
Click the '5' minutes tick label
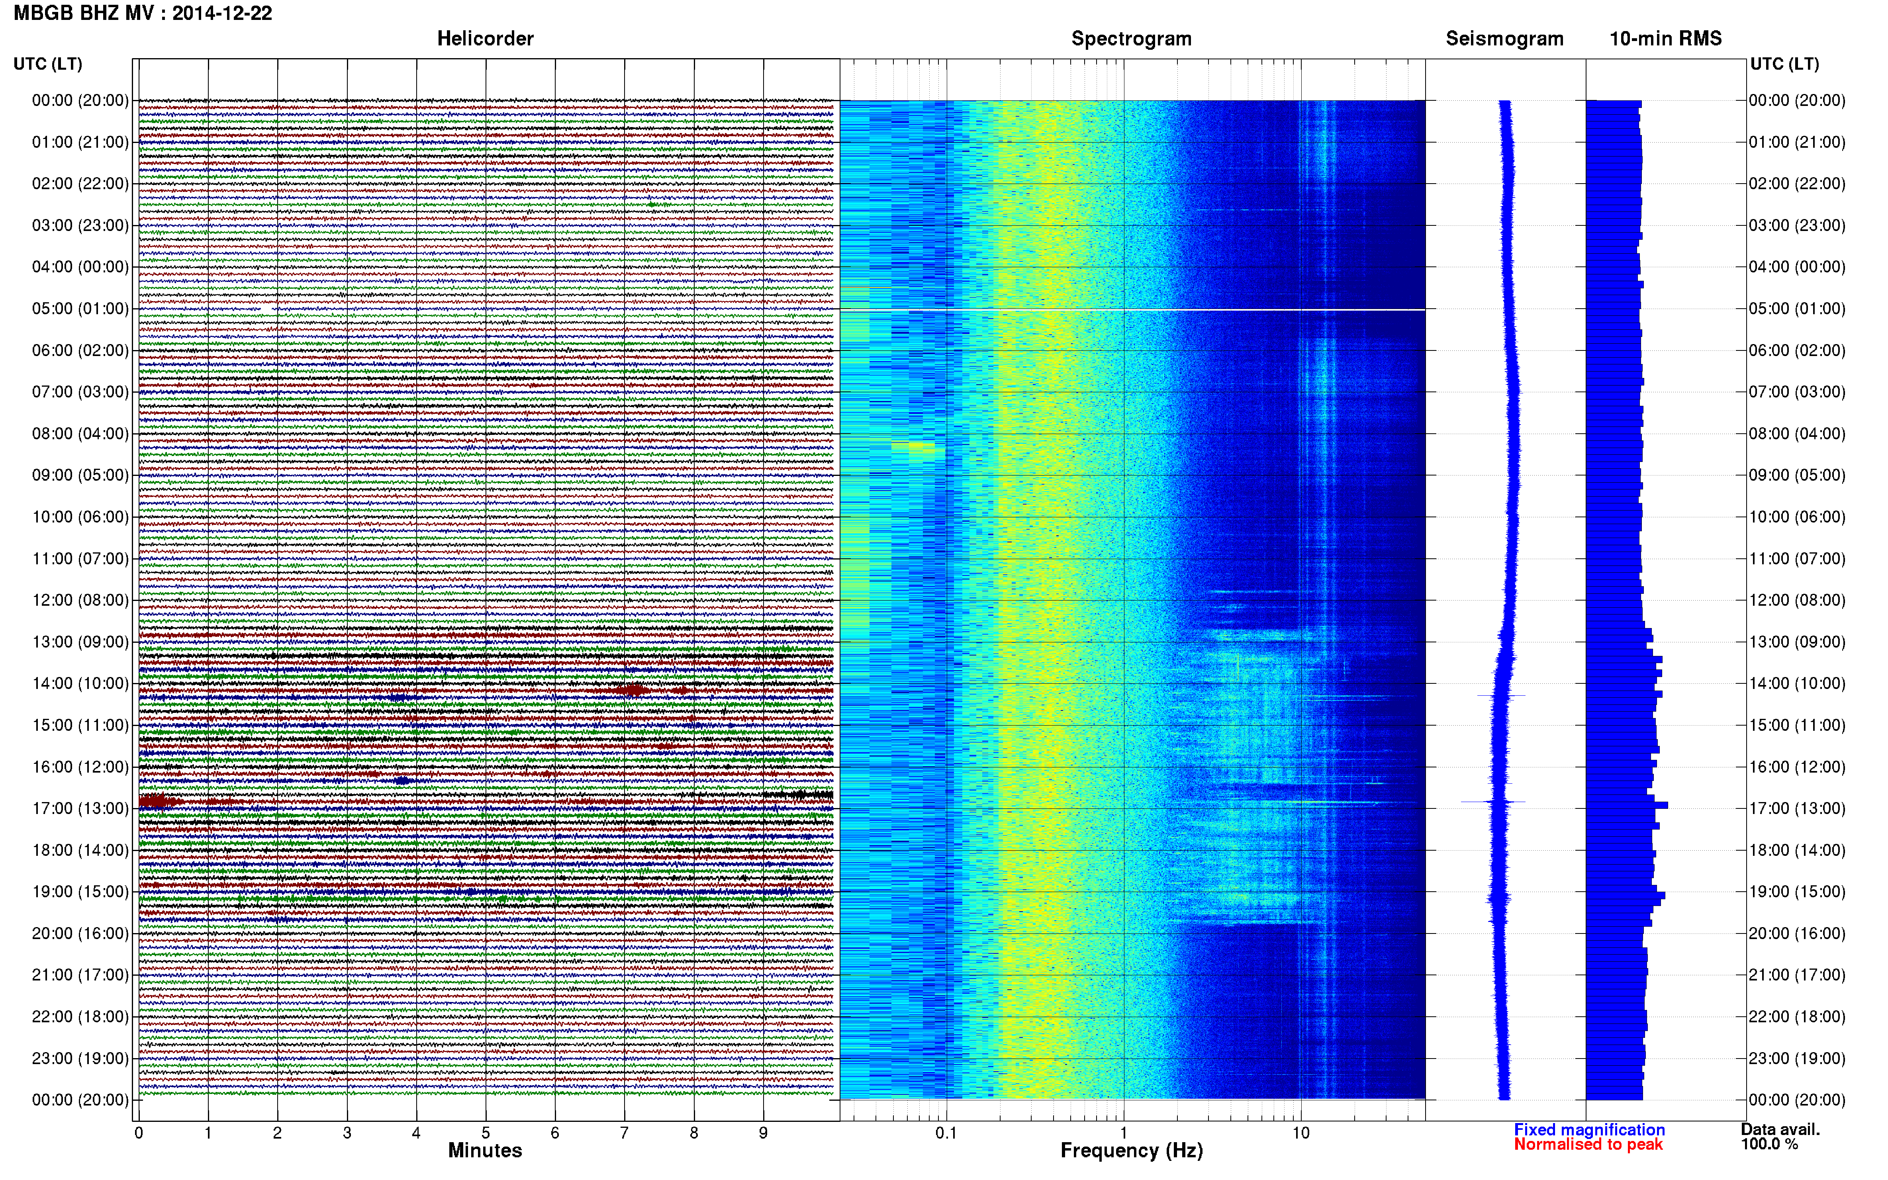486,1132
